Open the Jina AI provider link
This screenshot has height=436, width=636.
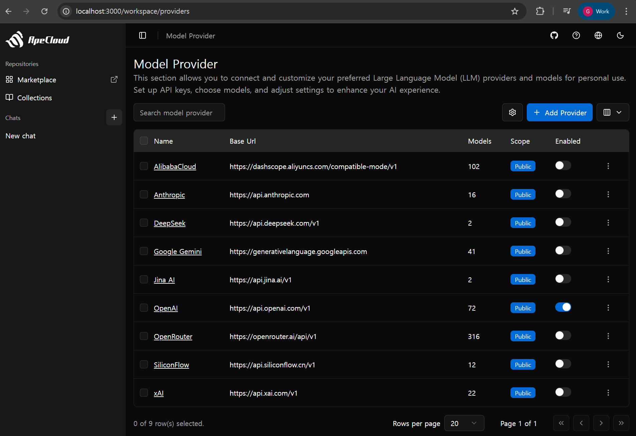click(164, 280)
